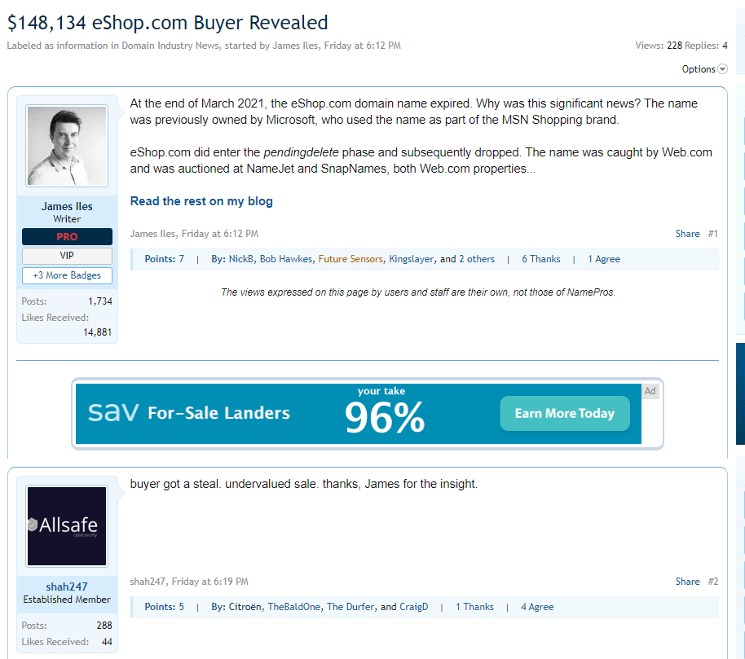745x659 pixels.
Task: Click shah247 posts count 288
Action: 104,626
